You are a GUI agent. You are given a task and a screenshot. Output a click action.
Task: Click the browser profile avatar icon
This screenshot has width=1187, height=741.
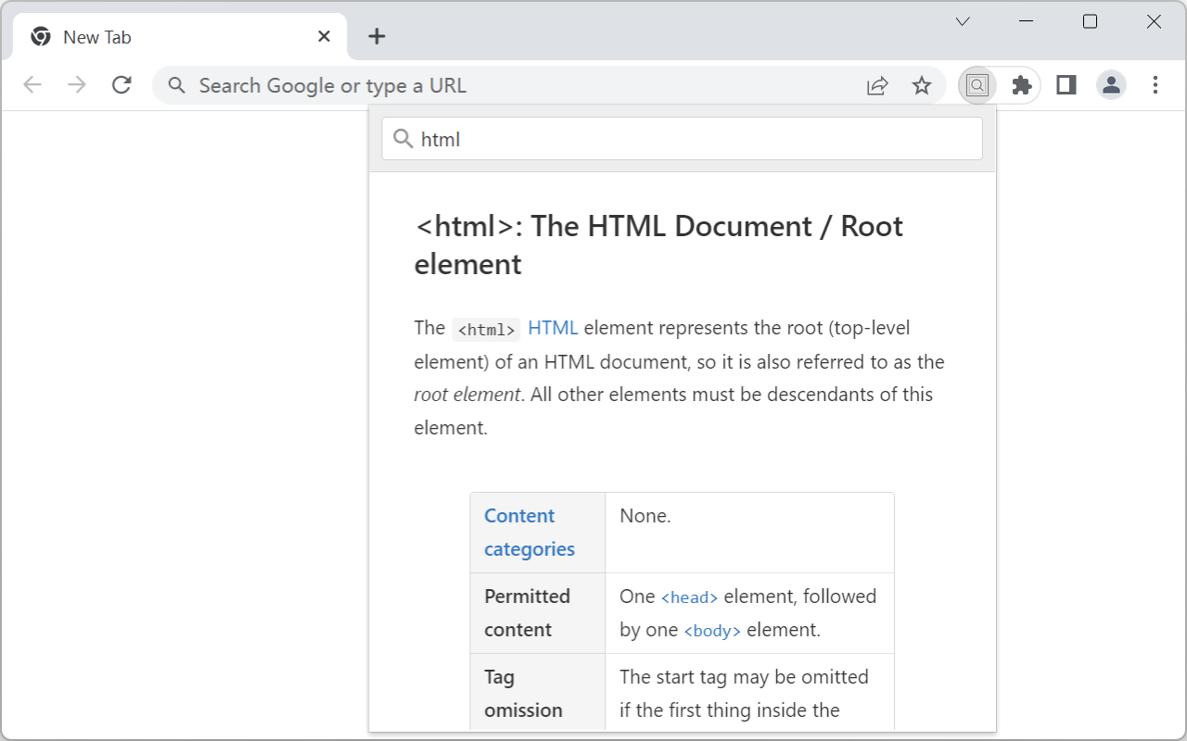click(x=1110, y=84)
